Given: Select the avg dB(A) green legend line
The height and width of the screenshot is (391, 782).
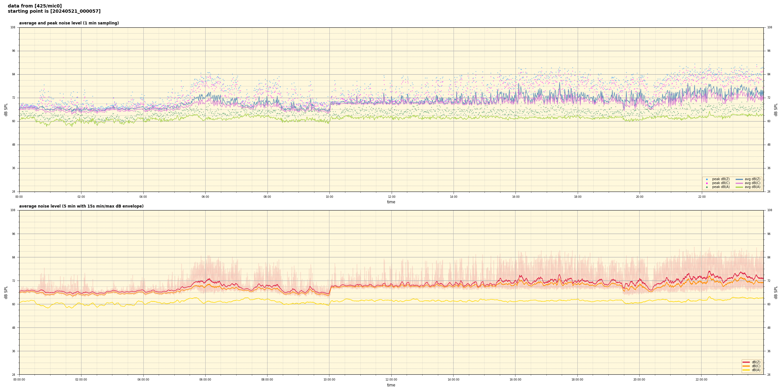Looking at the screenshot, I should point(739,187).
